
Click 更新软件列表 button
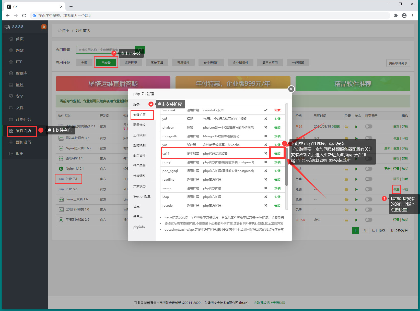click(x=398, y=63)
